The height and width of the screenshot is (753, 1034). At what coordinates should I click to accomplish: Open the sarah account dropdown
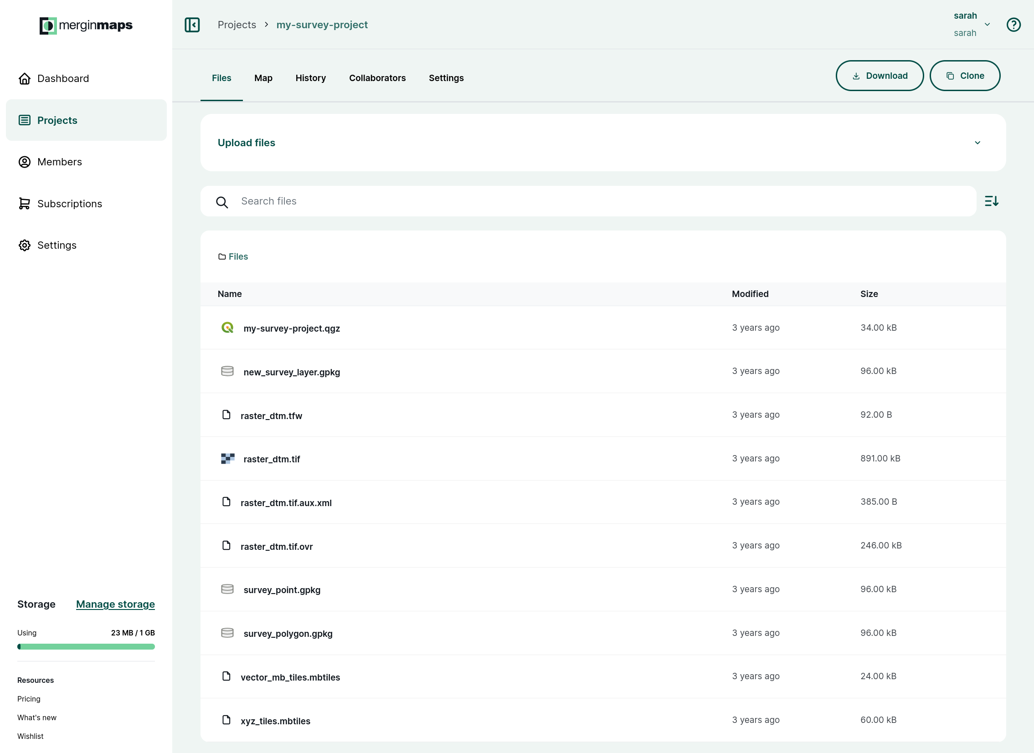tap(987, 25)
